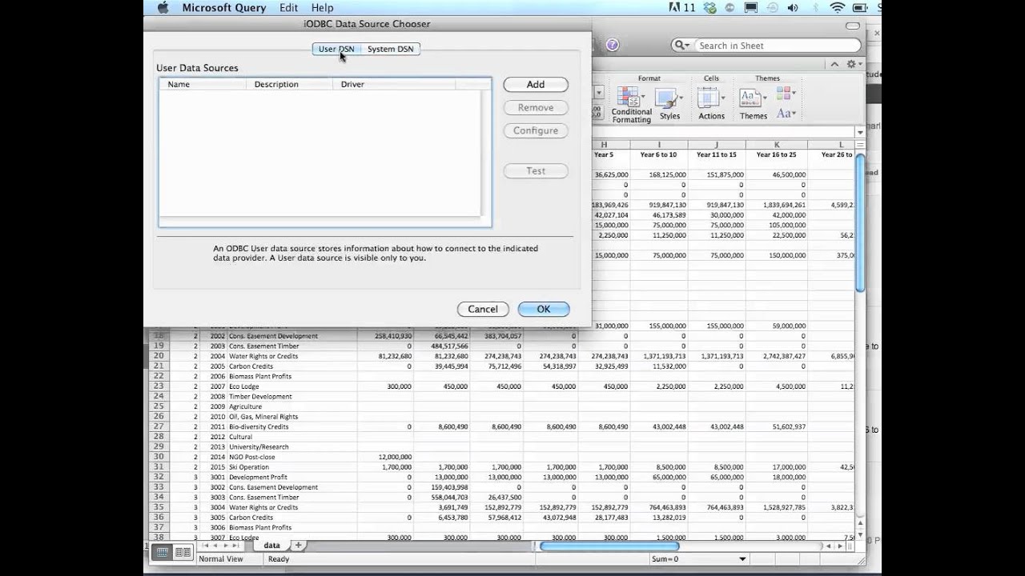Switch to Normal View icon in status bar

click(x=163, y=552)
